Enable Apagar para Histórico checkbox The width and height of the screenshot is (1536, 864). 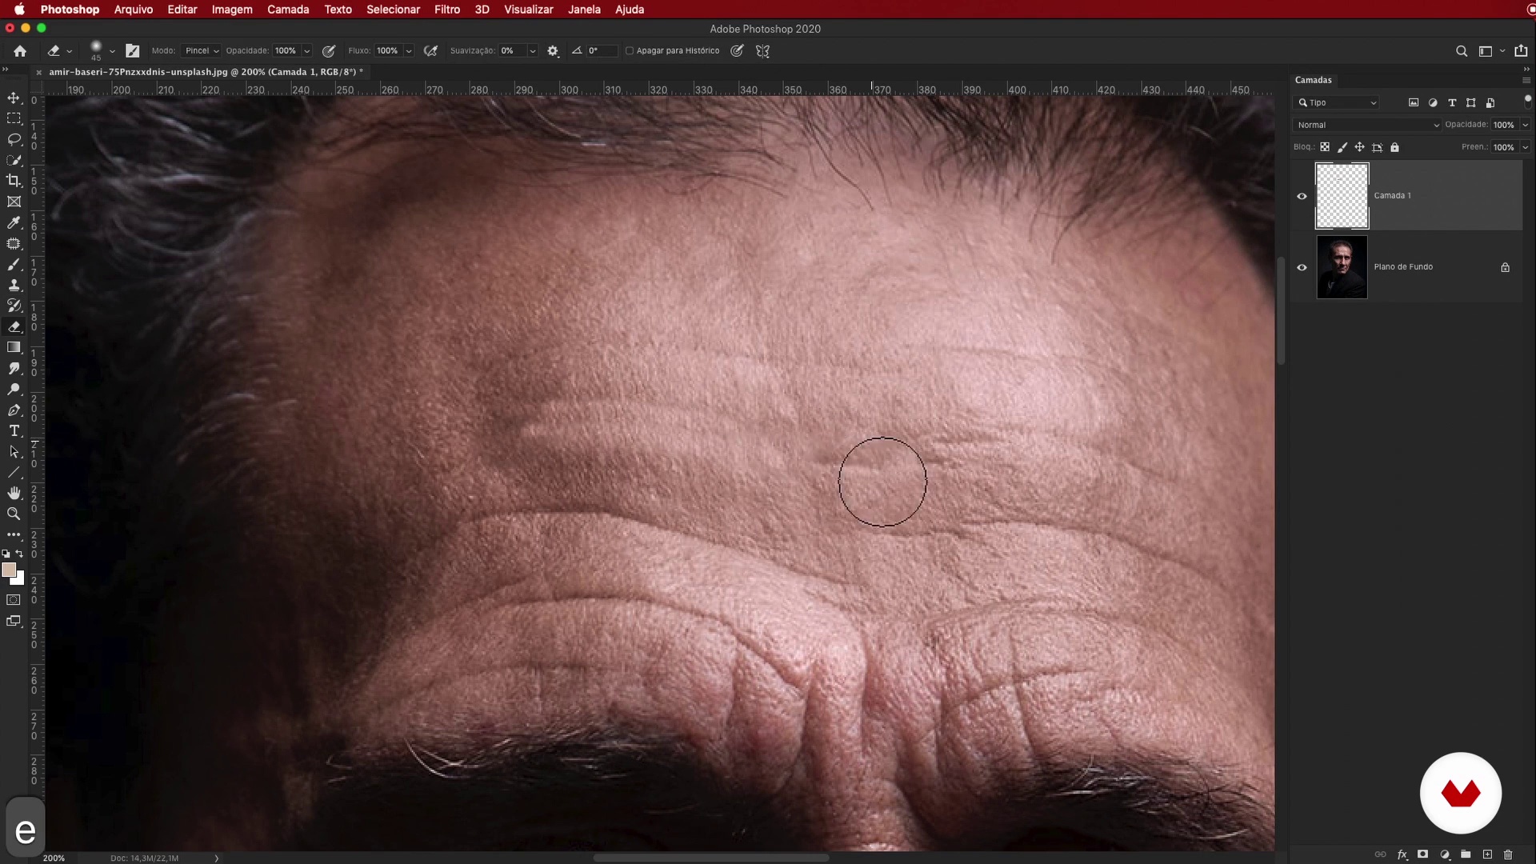tap(630, 50)
